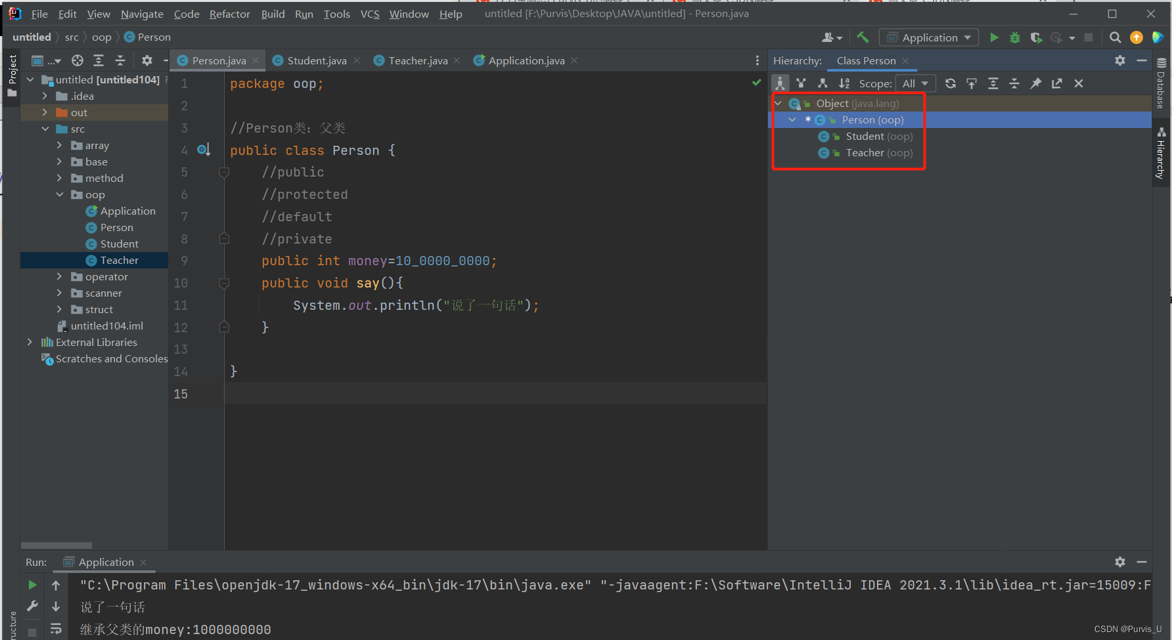Switch to Teacher.java tab
This screenshot has height=640, width=1172.
tap(417, 60)
